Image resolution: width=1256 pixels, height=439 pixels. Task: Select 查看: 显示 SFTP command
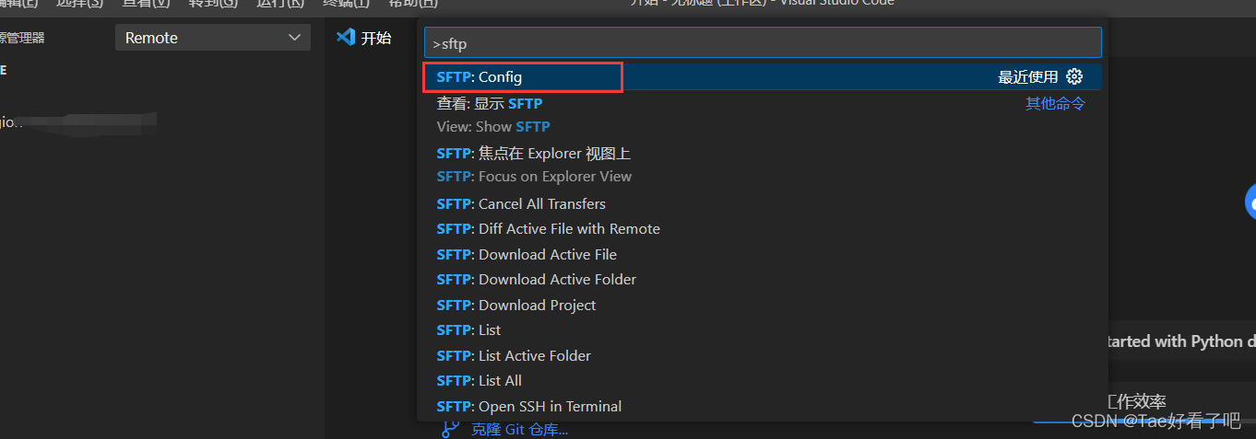(490, 104)
